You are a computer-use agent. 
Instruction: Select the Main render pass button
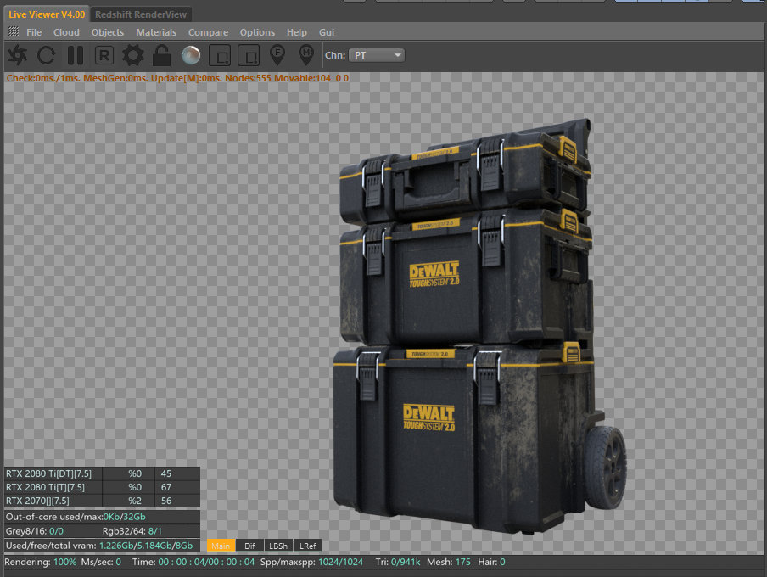[x=221, y=546]
